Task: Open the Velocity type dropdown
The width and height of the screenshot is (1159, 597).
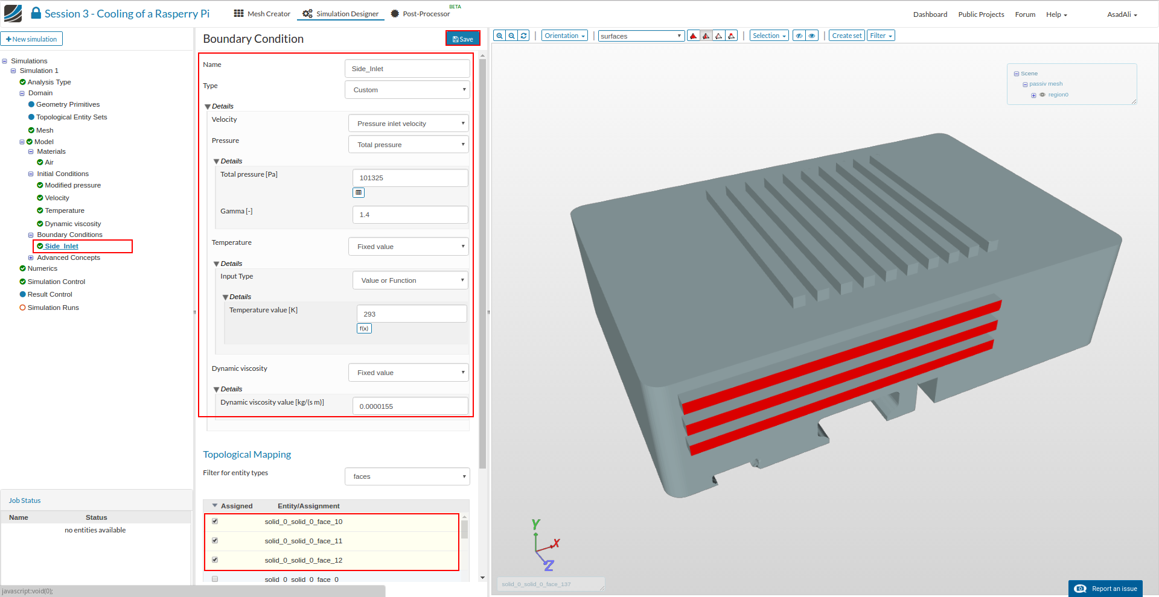Action: click(x=409, y=124)
